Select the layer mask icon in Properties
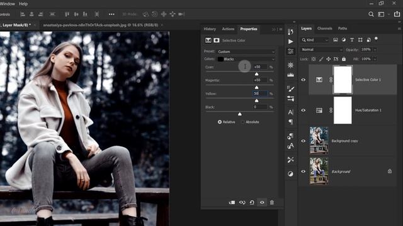The width and height of the screenshot is (403, 226). coord(217,40)
